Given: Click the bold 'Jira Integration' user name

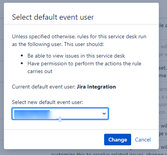Looking at the screenshot, I should [x=96, y=87].
